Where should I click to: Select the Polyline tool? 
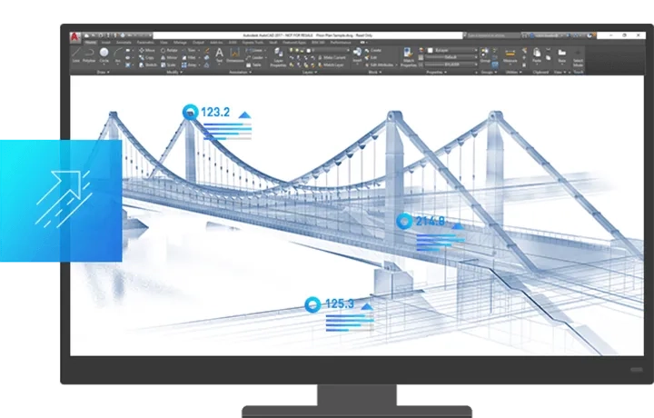[90, 55]
